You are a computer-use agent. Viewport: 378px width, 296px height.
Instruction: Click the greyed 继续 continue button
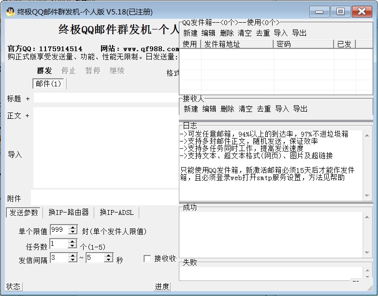(x=117, y=71)
